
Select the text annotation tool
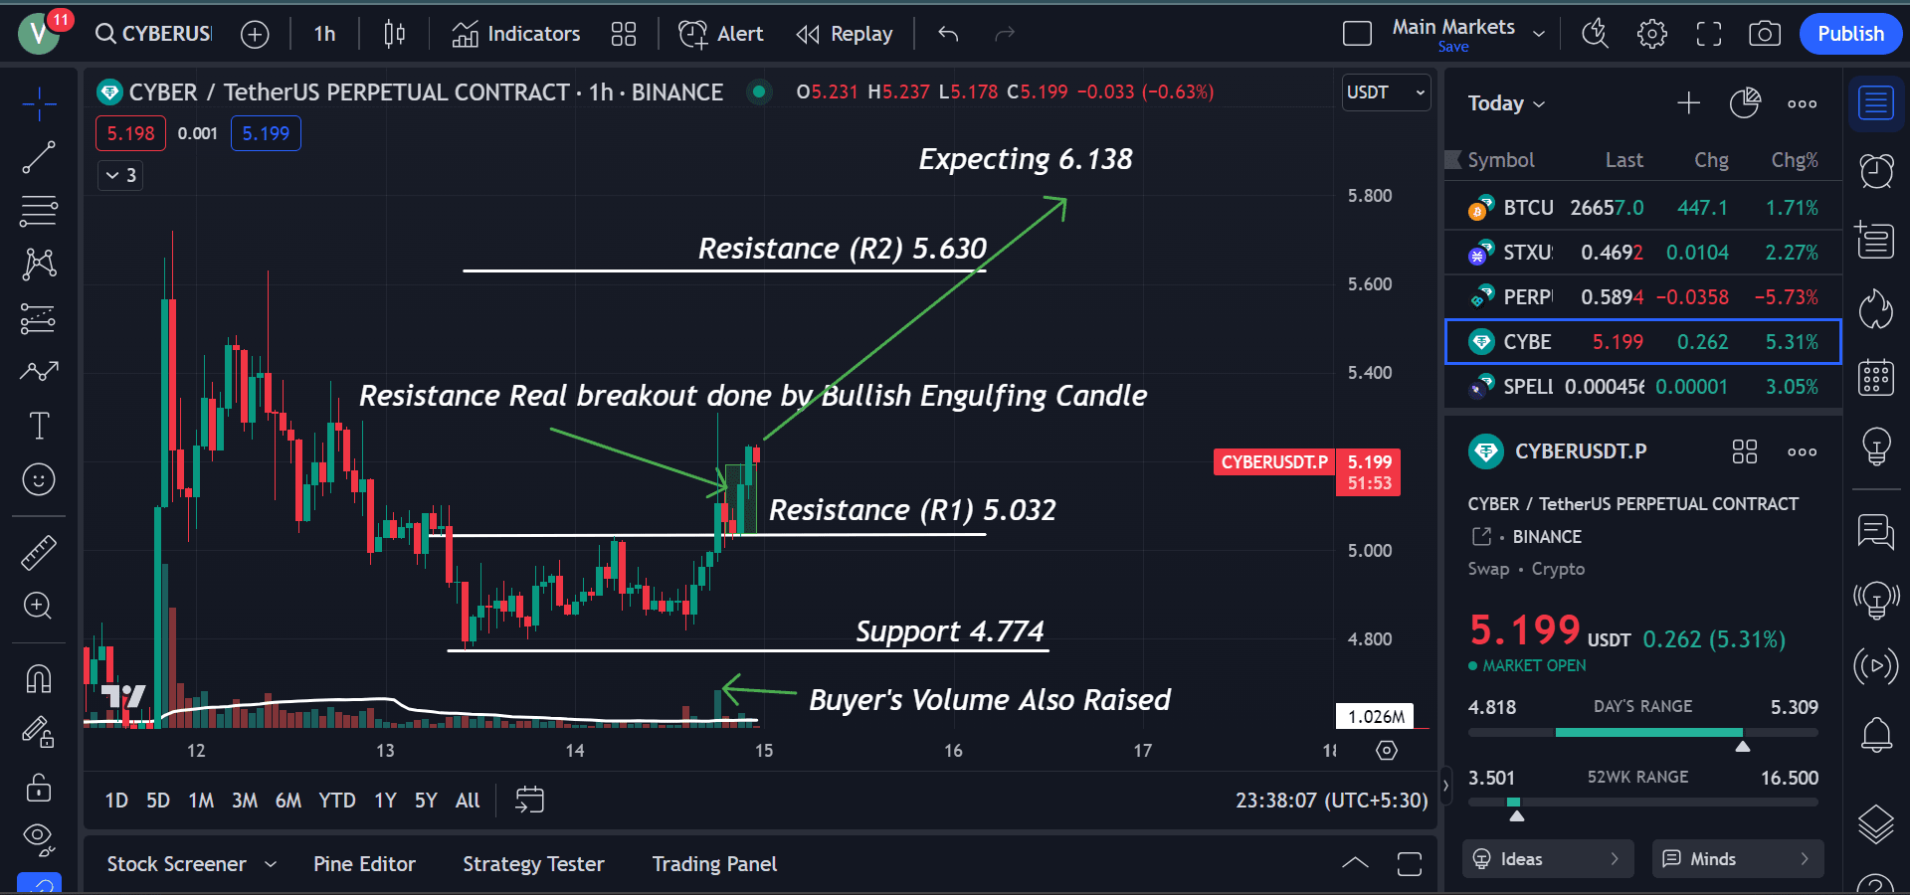39,426
